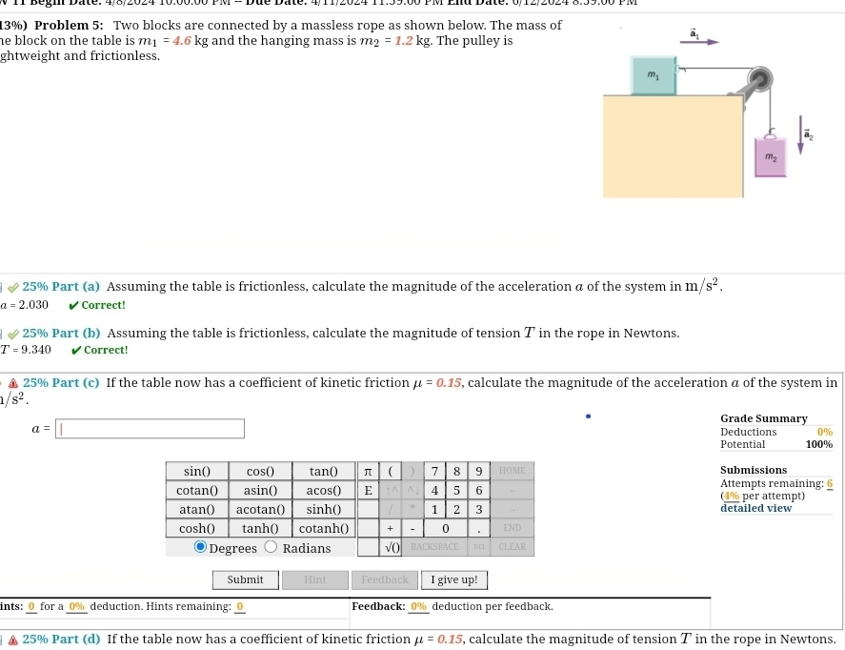The image size is (845, 650).
Task: Select the square root √() key
Action: coord(391,546)
